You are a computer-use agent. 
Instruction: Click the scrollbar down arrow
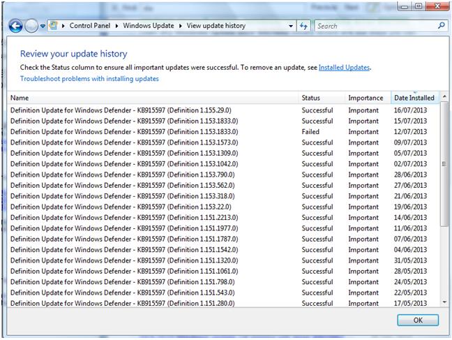point(444,302)
